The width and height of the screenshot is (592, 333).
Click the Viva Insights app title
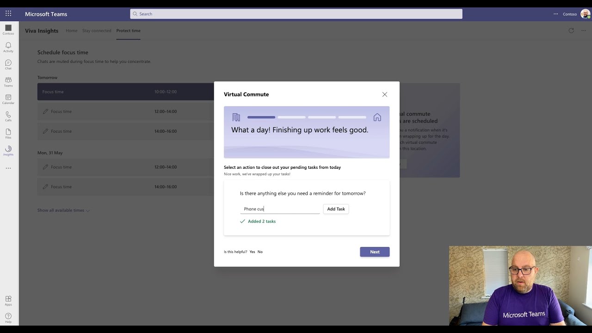pyautogui.click(x=42, y=31)
